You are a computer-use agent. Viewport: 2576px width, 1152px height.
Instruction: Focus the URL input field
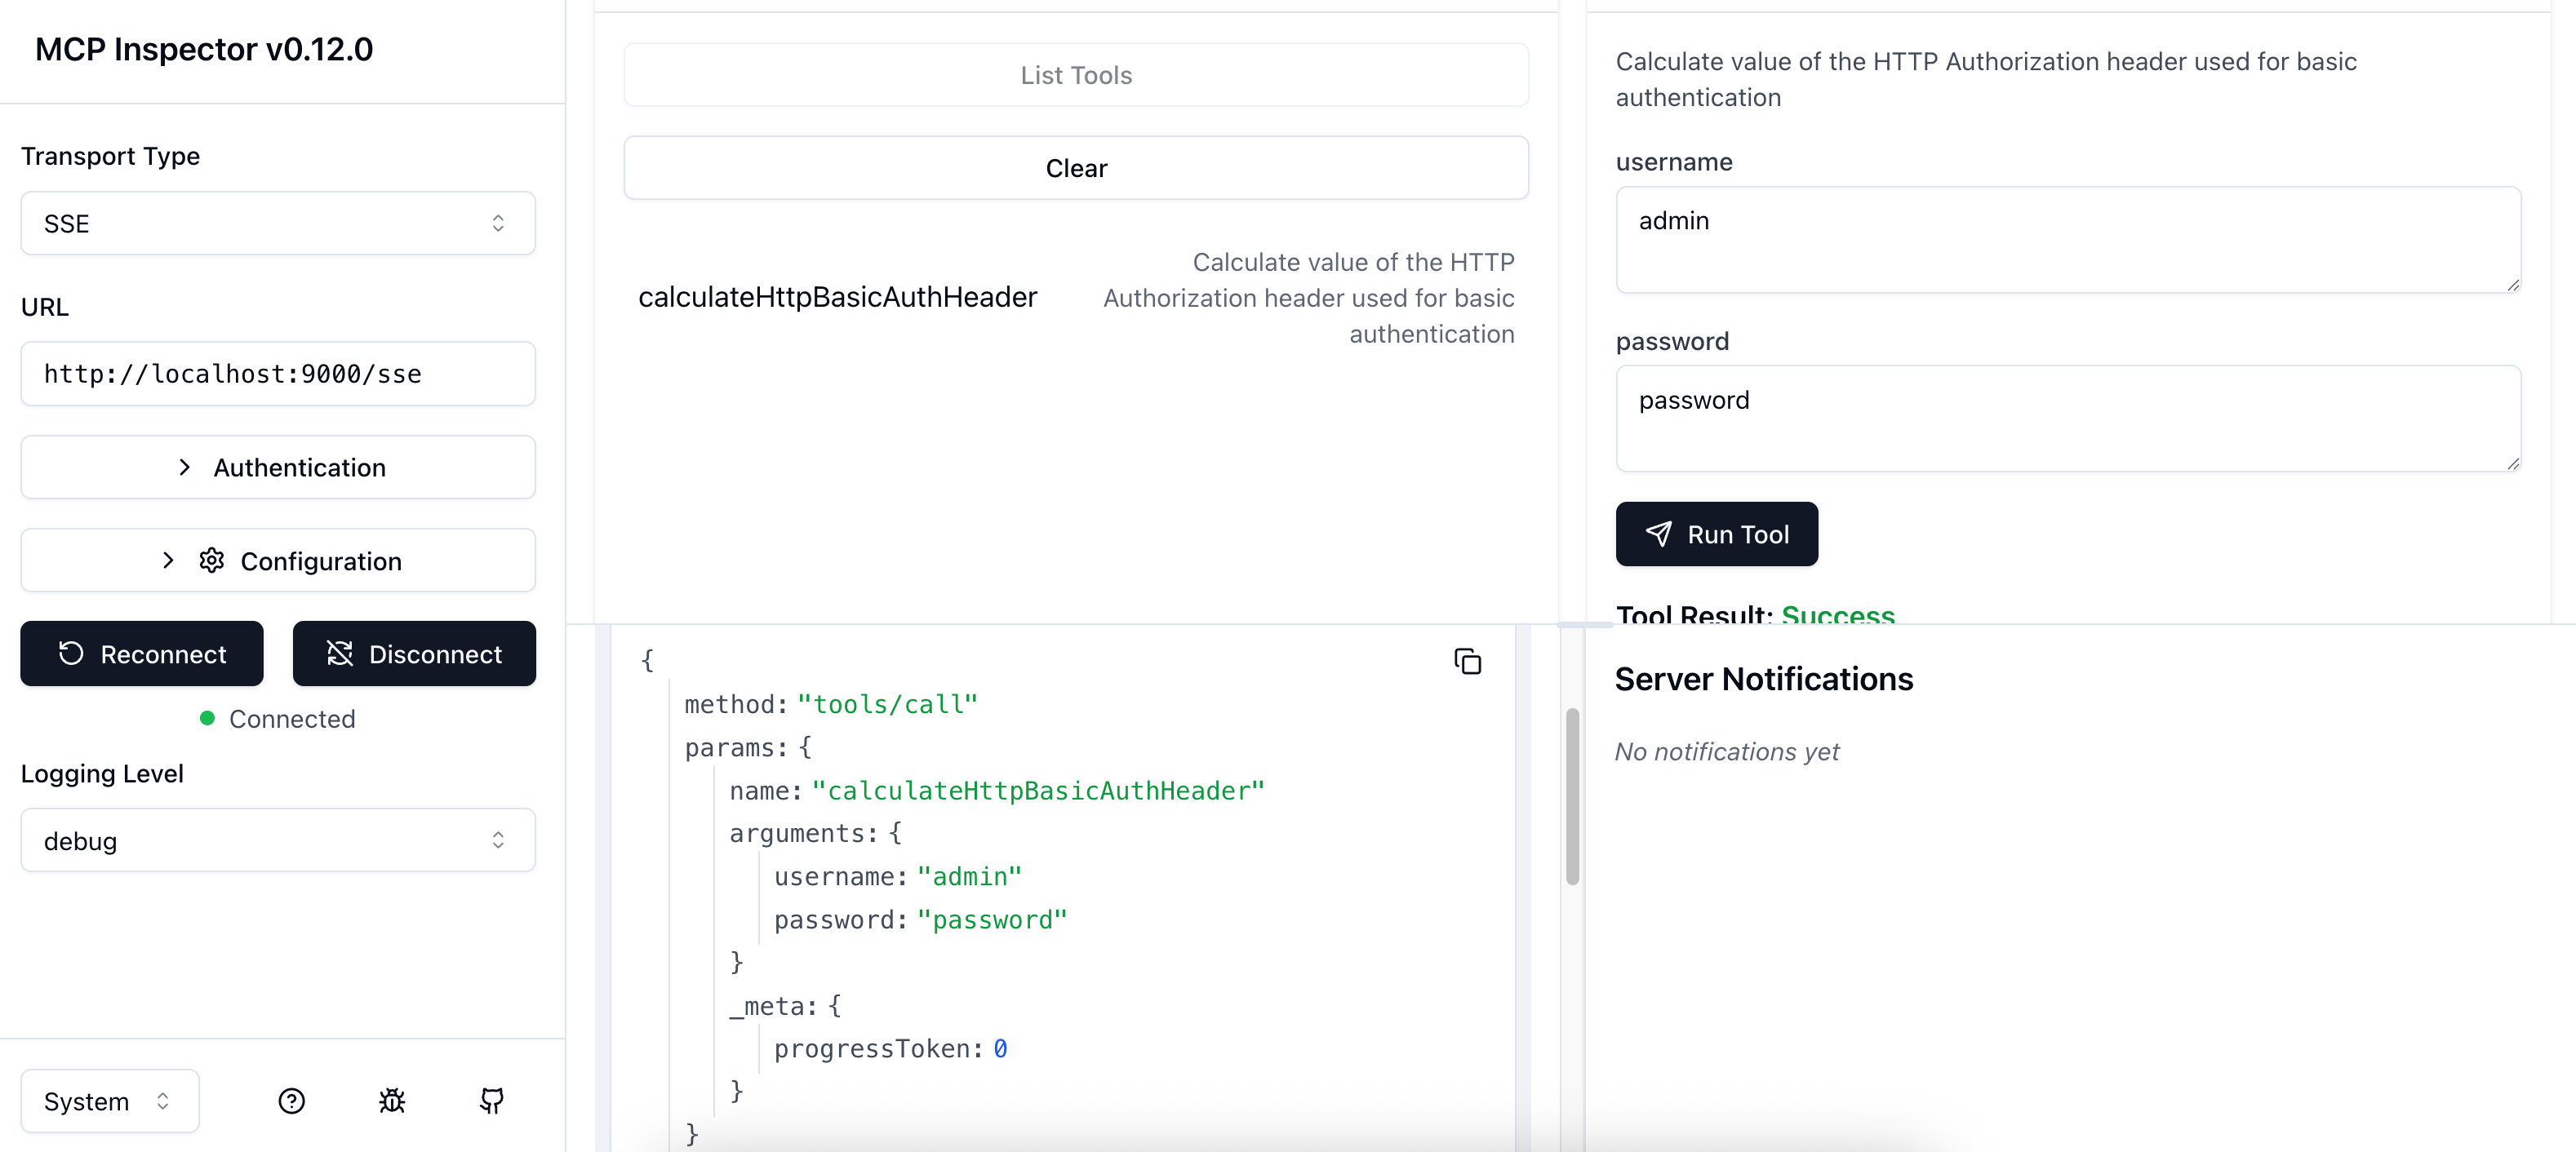tap(278, 374)
